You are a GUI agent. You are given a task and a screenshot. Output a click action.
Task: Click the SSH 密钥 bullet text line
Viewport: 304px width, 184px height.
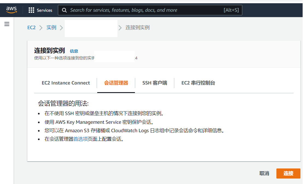[x=104, y=113]
